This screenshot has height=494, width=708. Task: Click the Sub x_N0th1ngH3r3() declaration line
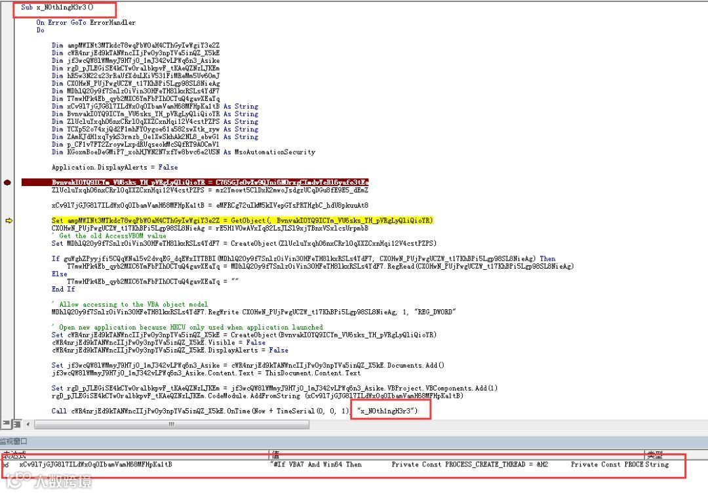point(57,7)
